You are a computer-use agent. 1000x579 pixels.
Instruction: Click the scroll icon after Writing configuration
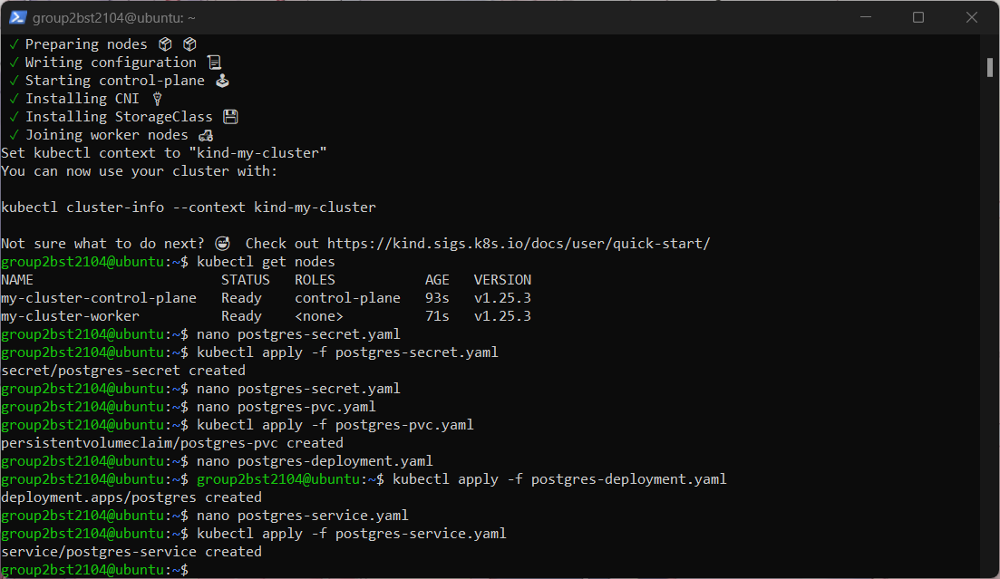click(214, 63)
